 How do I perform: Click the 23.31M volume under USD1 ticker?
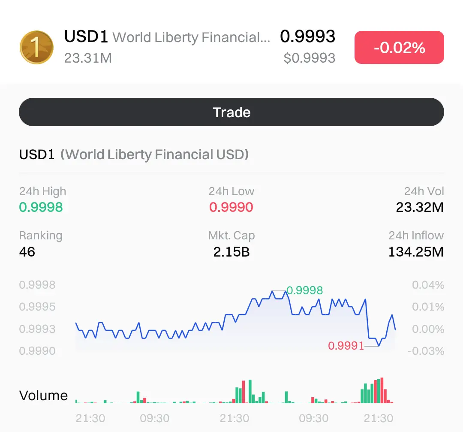click(x=88, y=57)
